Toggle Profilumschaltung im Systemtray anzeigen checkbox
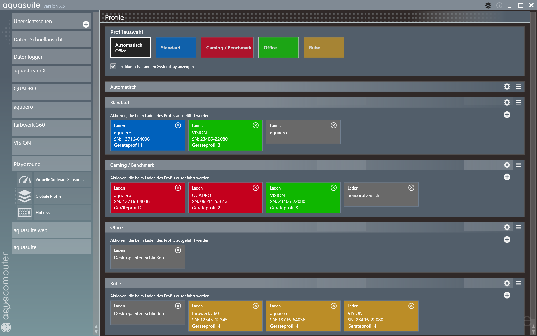The width and height of the screenshot is (537, 336). (x=113, y=66)
